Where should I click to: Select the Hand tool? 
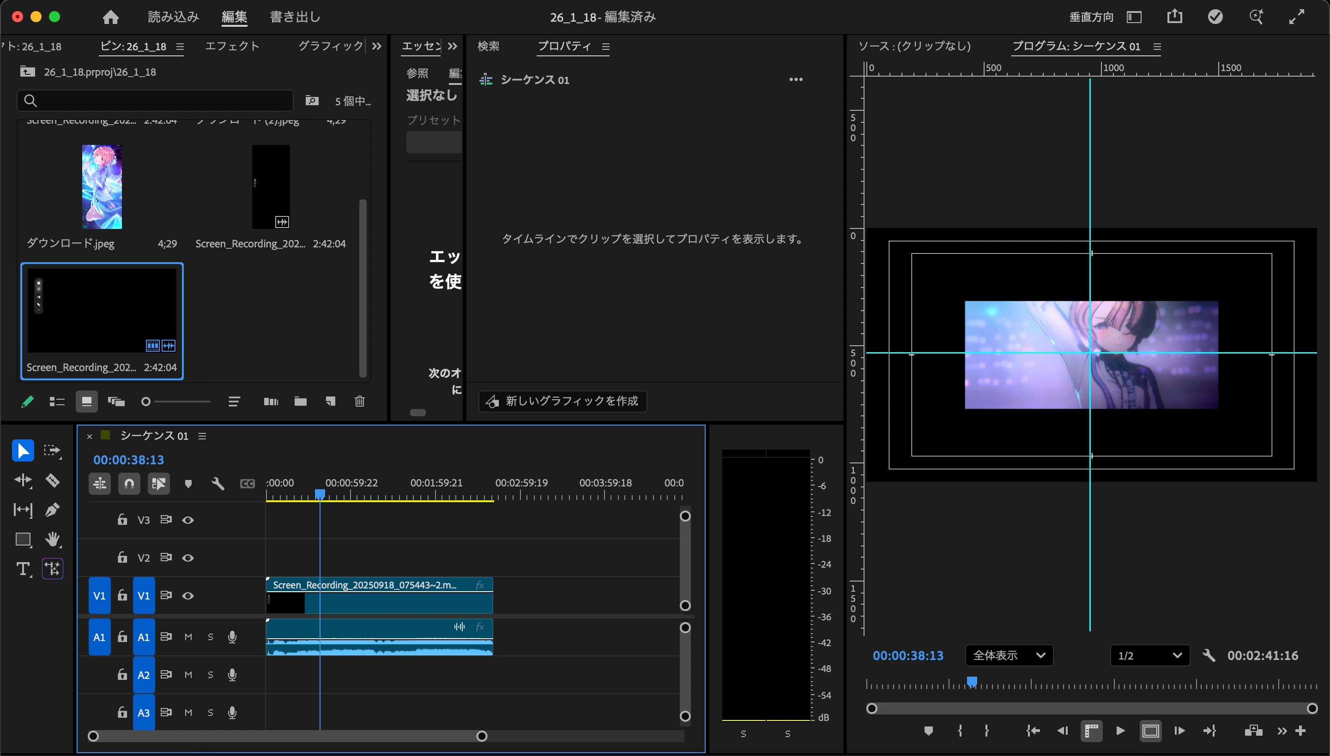(x=53, y=540)
